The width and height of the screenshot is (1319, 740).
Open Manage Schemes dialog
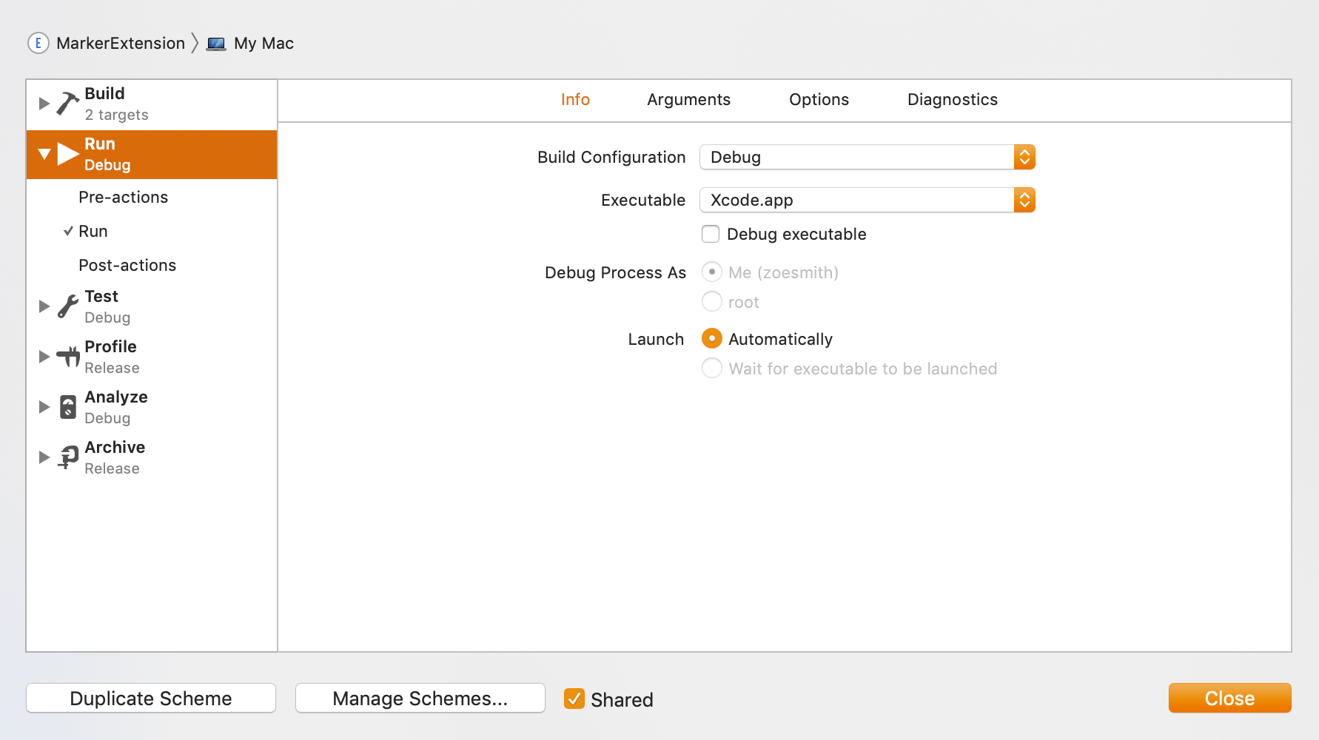click(420, 698)
